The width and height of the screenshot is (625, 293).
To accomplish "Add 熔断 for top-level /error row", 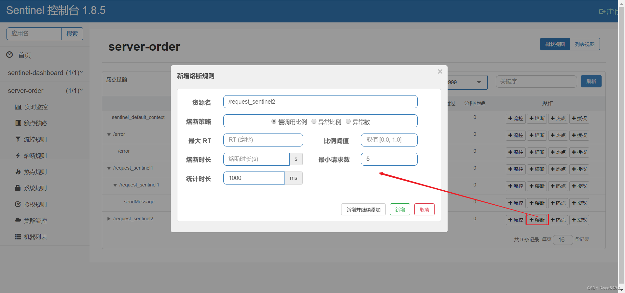I will pyautogui.click(x=537, y=135).
